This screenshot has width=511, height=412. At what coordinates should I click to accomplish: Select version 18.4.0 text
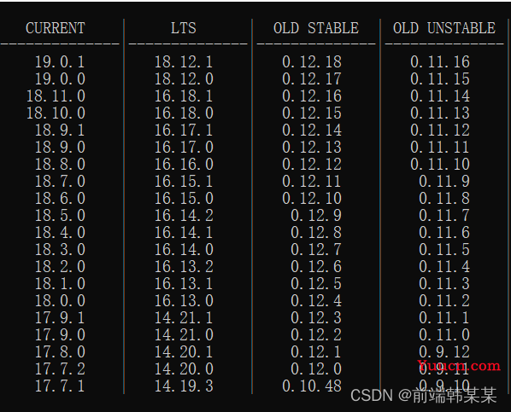click(x=60, y=232)
